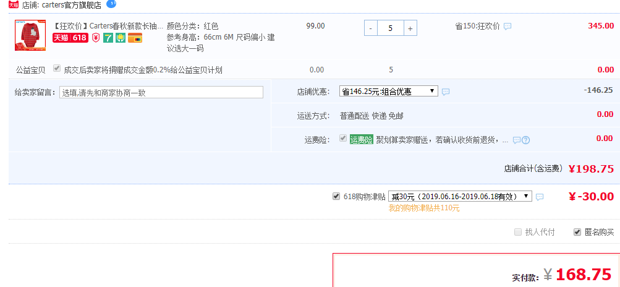The height and width of the screenshot is (287, 620).
Task: Click the green 运费险 tag label
Action: point(362,139)
